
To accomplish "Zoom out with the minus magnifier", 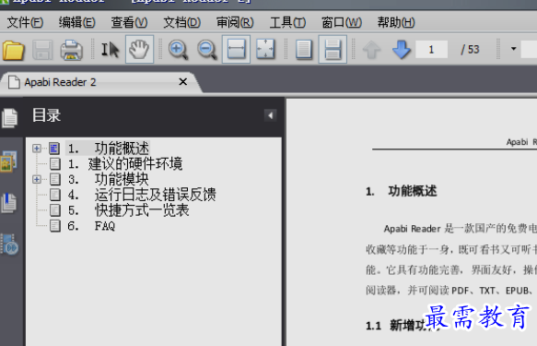I will (207, 50).
